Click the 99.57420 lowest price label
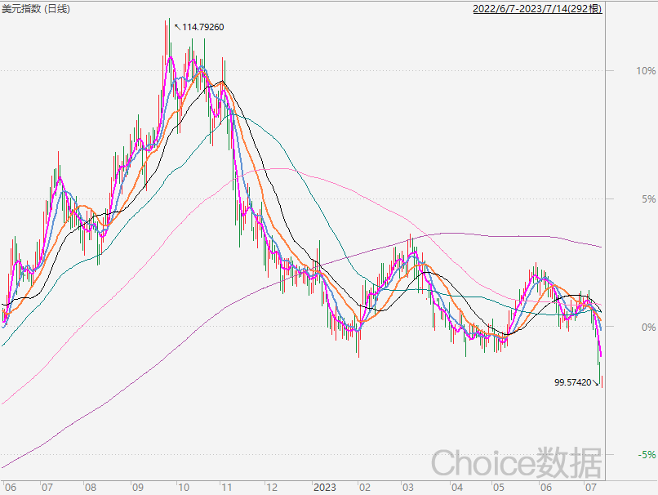Screen dimensions: 658x495 tap(572, 381)
